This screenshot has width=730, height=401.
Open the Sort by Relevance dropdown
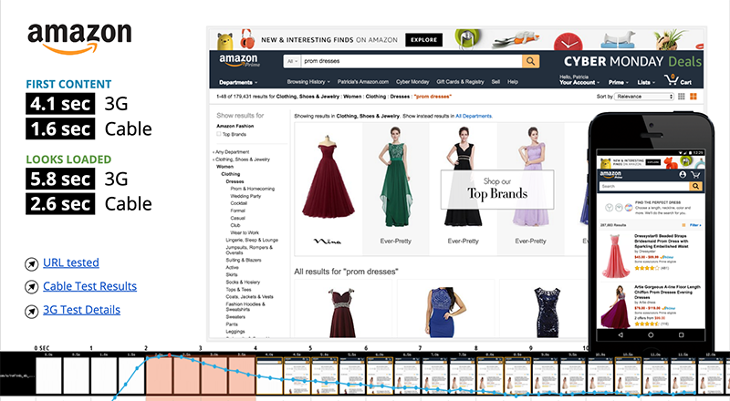[x=644, y=97]
